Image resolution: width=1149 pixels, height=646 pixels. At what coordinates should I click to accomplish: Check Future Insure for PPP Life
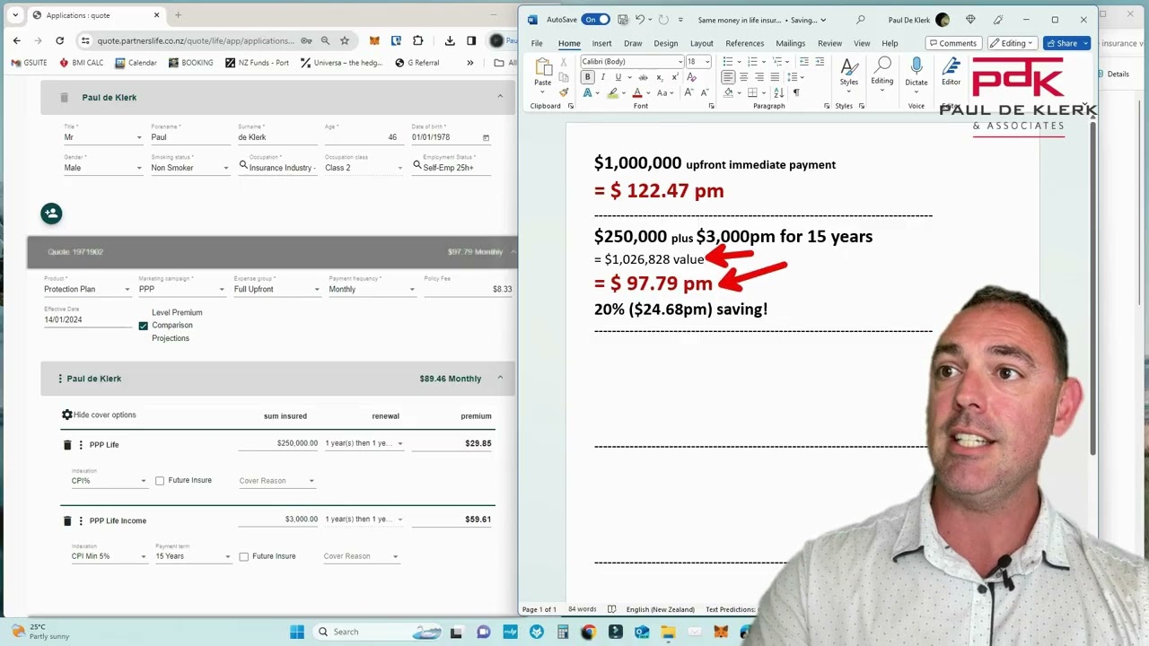pyautogui.click(x=160, y=481)
